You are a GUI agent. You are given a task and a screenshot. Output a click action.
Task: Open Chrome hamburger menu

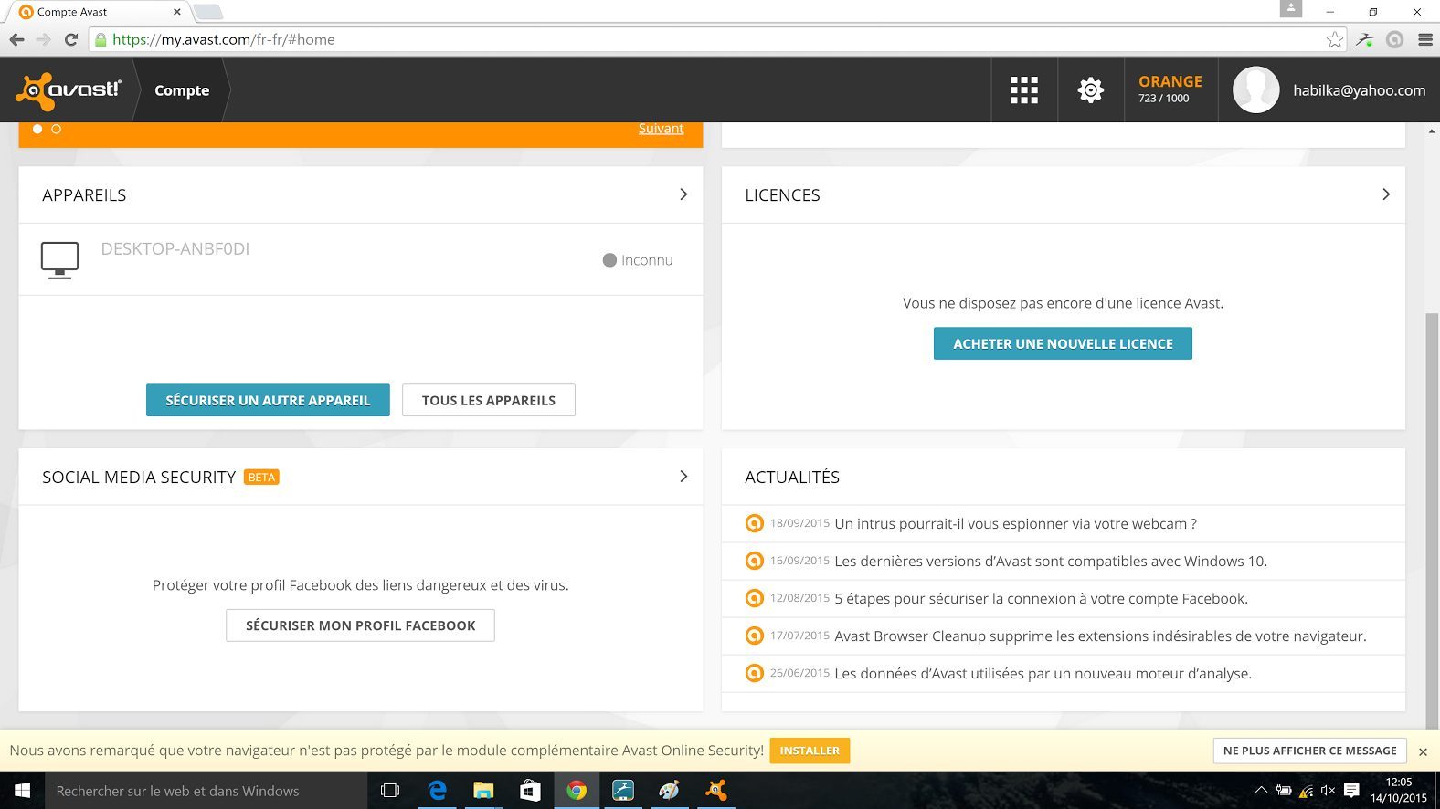[x=1424, y=39]
